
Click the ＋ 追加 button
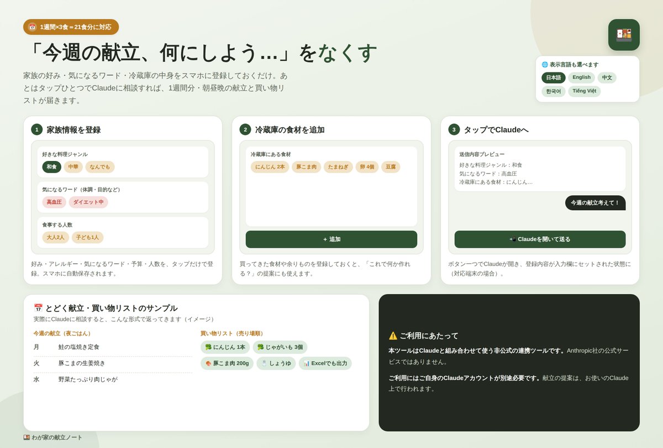coord(331,239)
